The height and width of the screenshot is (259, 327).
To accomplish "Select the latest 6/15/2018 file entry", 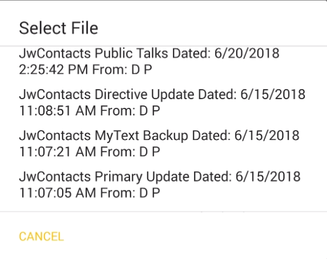I will click(163, 102).
